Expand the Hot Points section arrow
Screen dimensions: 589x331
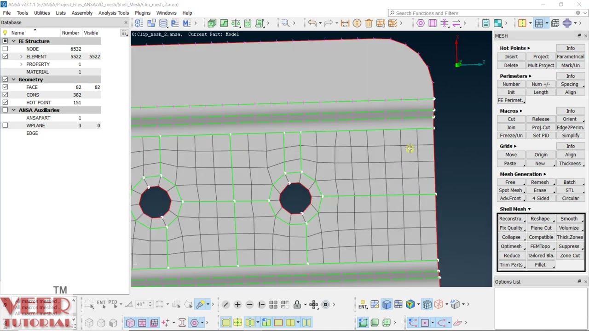[529, 48]
